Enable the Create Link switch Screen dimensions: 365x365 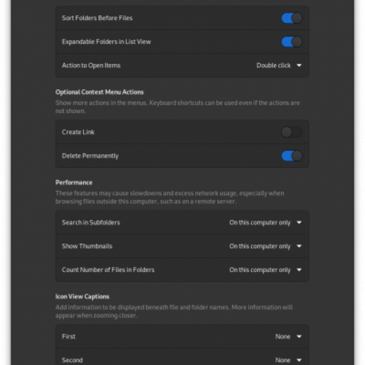coord(291,133)
